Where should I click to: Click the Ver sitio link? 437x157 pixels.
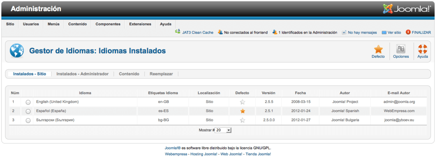coord(394,32)
